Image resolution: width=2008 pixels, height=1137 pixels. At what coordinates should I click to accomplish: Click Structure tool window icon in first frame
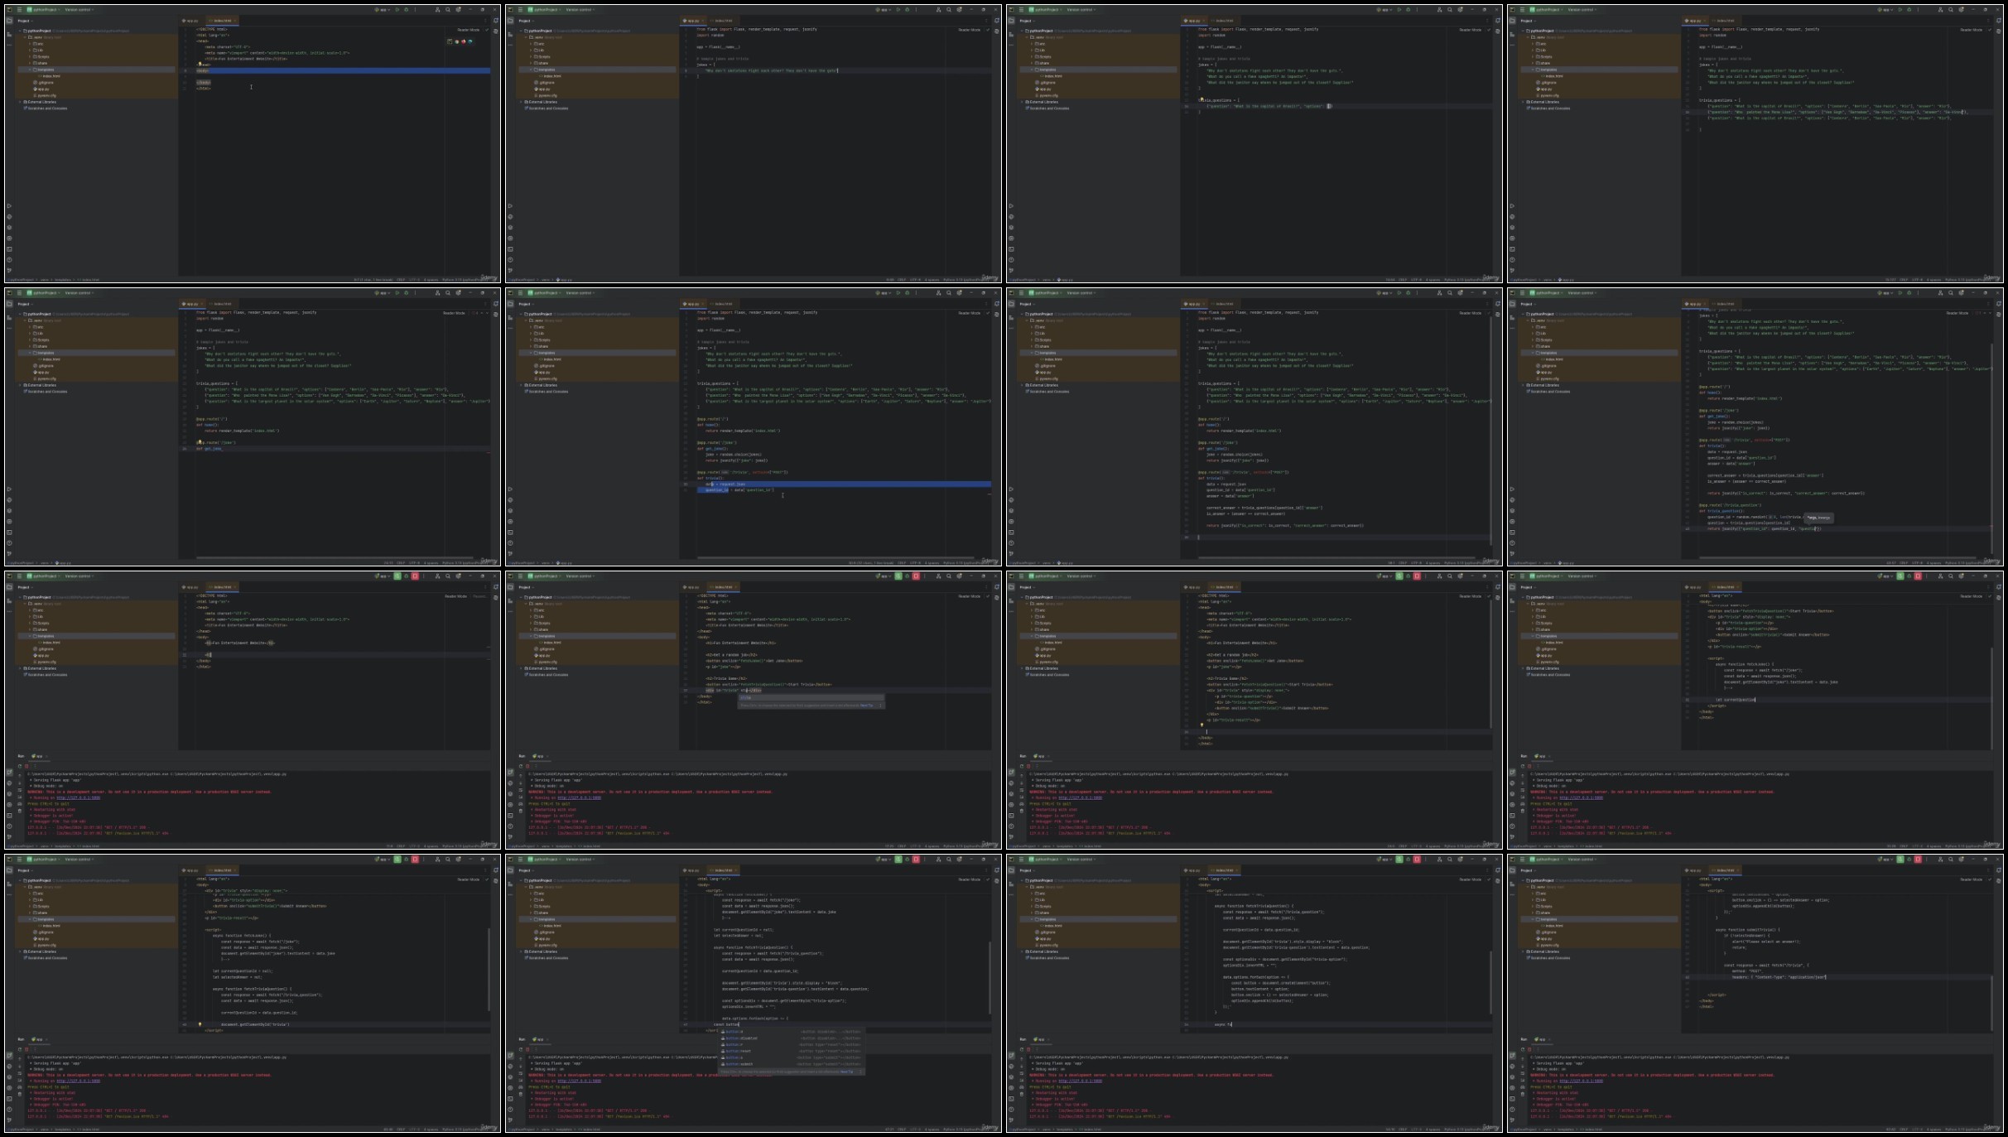pyautogui.click(x=9, y=34)
